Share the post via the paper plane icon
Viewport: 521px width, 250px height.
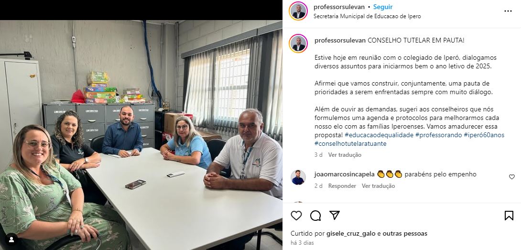(x=335, y=216)
